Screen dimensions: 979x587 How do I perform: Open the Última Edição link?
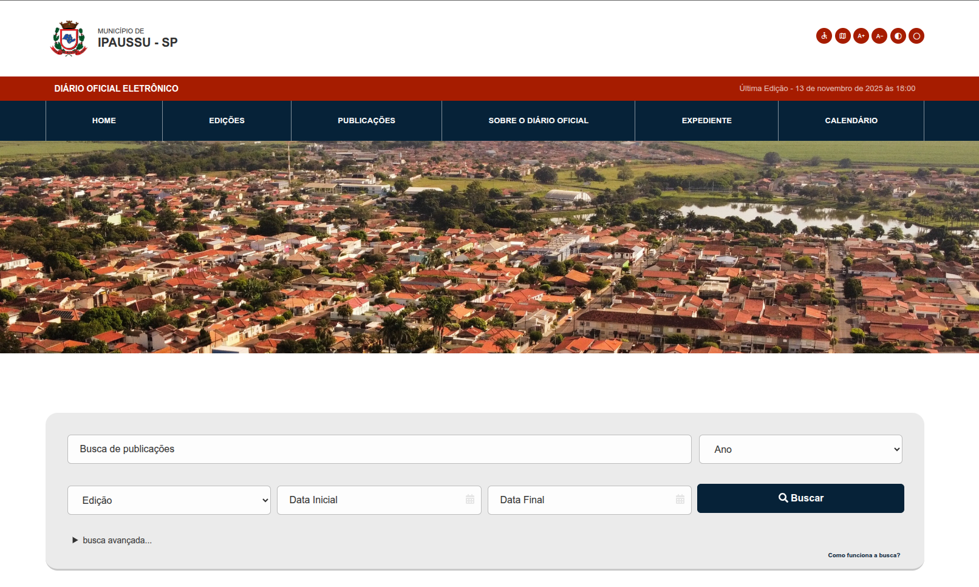click(827, 89)
